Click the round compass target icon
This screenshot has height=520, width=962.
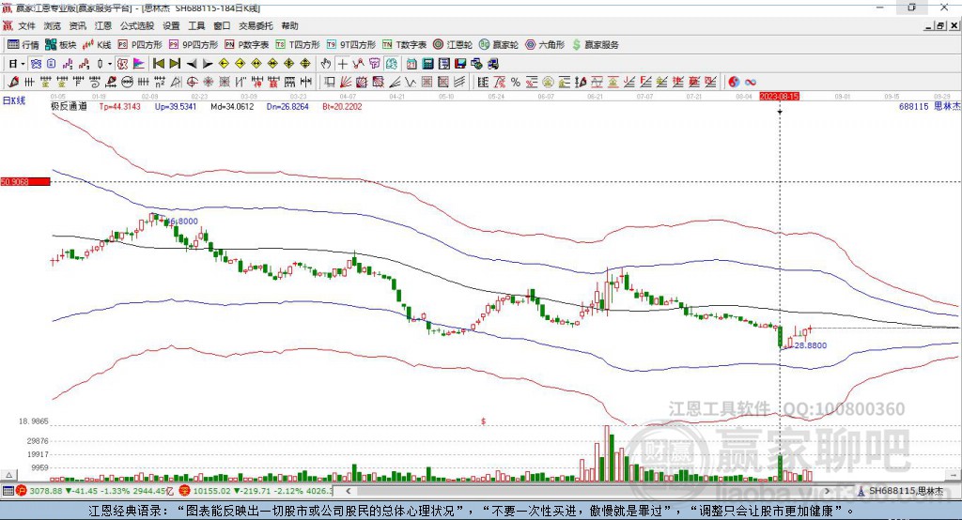[192, 83]
